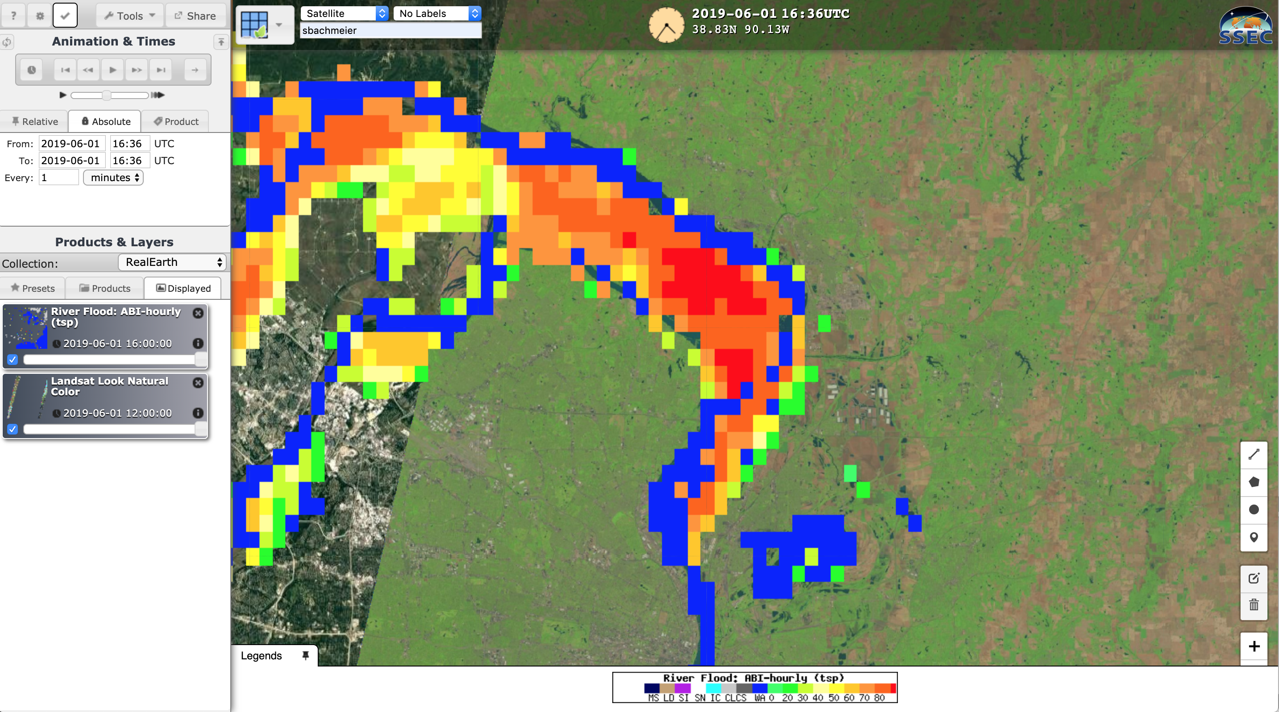
Task: Step forward one animation frame
Action: pyautogui.click(x=137, y=70)
